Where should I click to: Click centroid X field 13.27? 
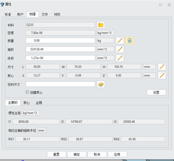pyautogui.click(x=43, y=75)
